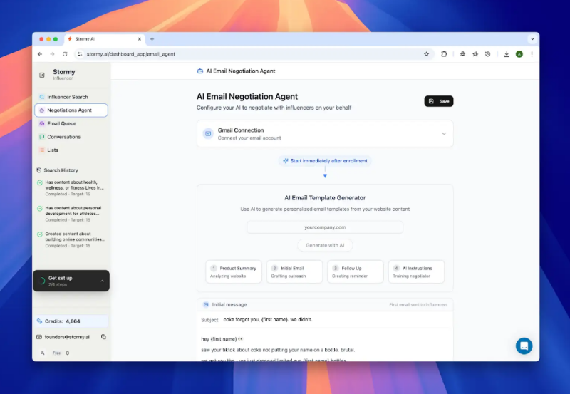Screen dimensions: 570x394
Task: Open the Free plan switcher arrows
Action: tap(68, 353)
